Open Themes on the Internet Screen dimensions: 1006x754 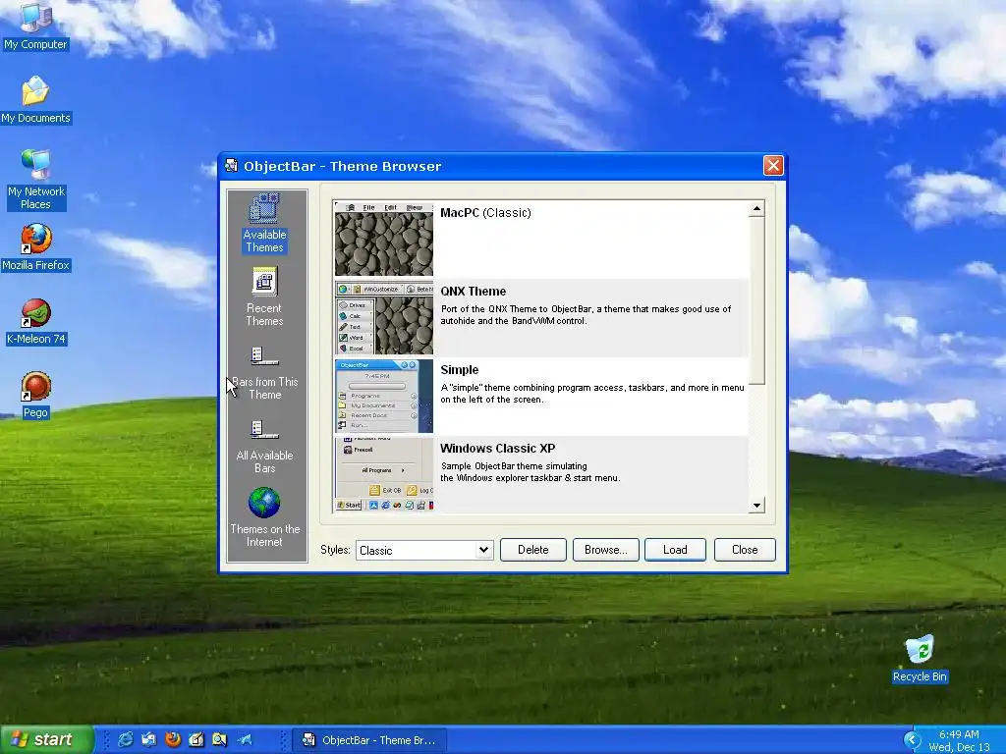(x=264, y=518)
